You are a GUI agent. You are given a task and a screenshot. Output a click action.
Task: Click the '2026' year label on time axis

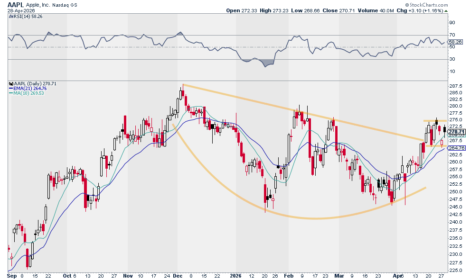coord(236,276)
